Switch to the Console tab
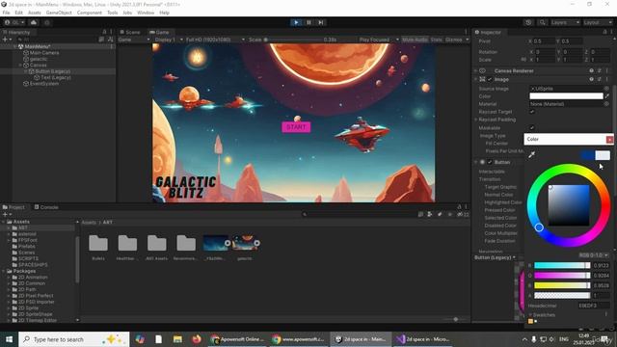 pos(46,207)
